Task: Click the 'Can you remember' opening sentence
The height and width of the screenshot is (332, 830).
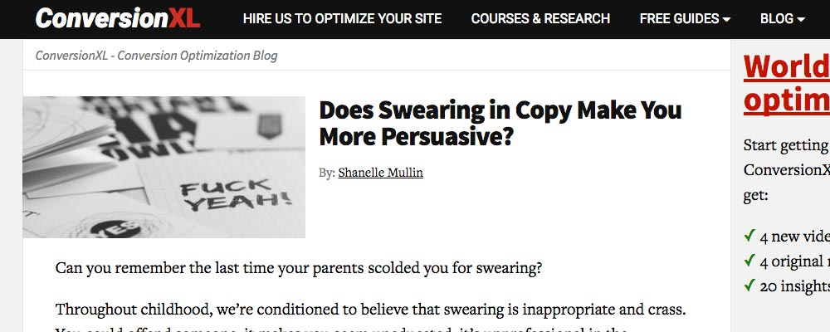Action: [299, 269]
